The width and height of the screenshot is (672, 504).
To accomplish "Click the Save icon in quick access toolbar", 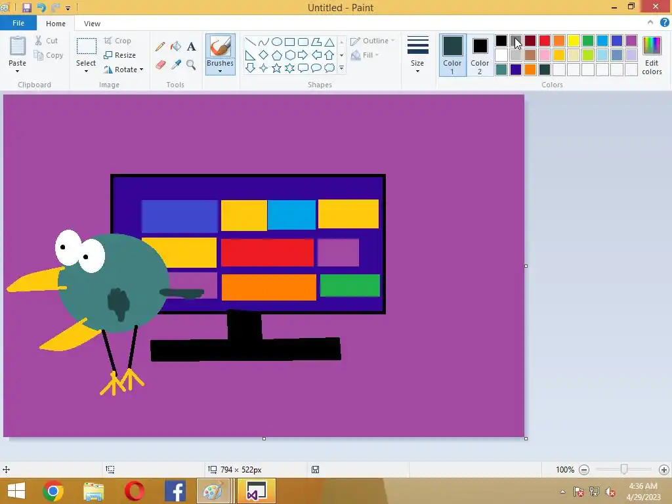I will 27,7.
